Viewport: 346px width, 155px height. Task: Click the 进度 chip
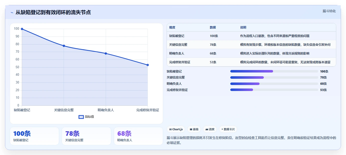click(210, 129)
